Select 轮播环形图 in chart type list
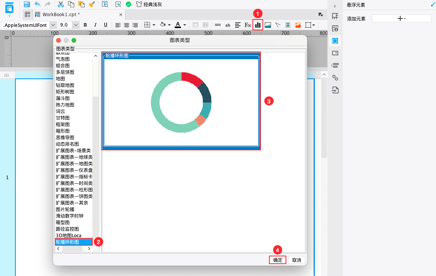The image size is (436, 276). [74, 242]
